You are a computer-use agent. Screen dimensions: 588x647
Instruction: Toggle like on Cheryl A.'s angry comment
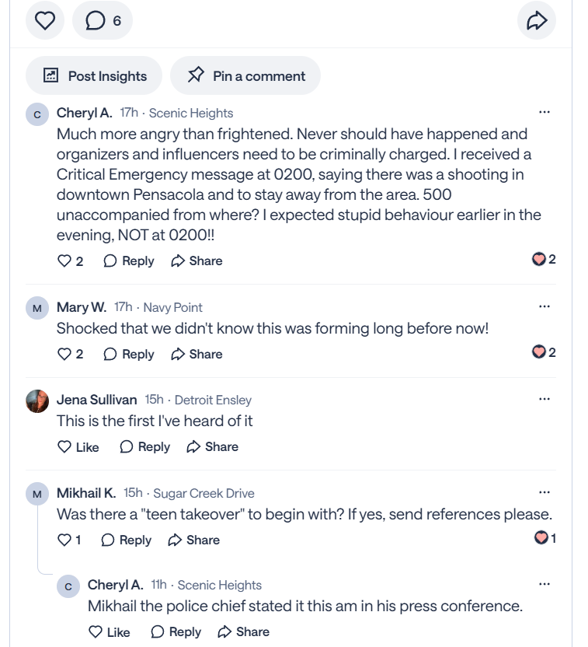point(70,261)
